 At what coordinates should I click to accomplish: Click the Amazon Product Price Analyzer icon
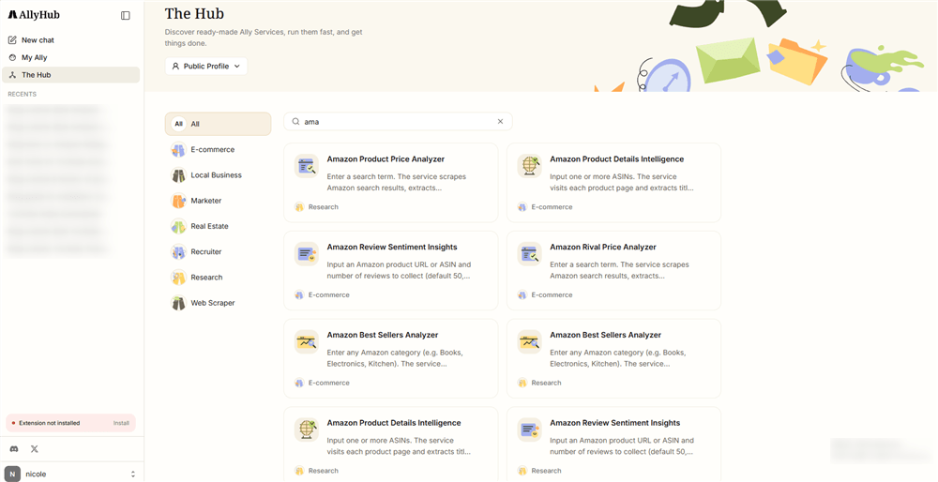pyautogui.click(x=307, y=166)
